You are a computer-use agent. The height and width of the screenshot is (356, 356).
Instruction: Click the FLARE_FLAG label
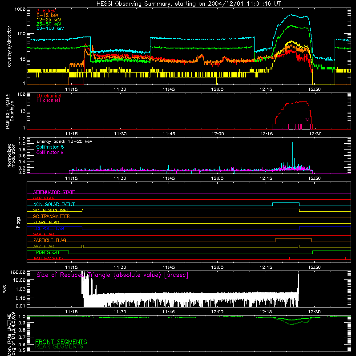tap(46, 222)
